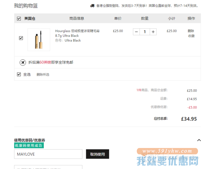Click the quantity field showing 1
Viewport: 203px width, 169px height.
click(145, 32)
